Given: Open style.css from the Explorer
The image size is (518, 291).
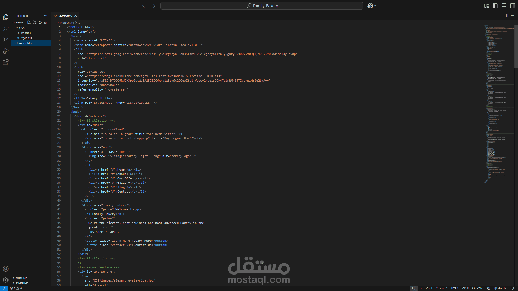Looking at the screenshot, I should [26, 38].
